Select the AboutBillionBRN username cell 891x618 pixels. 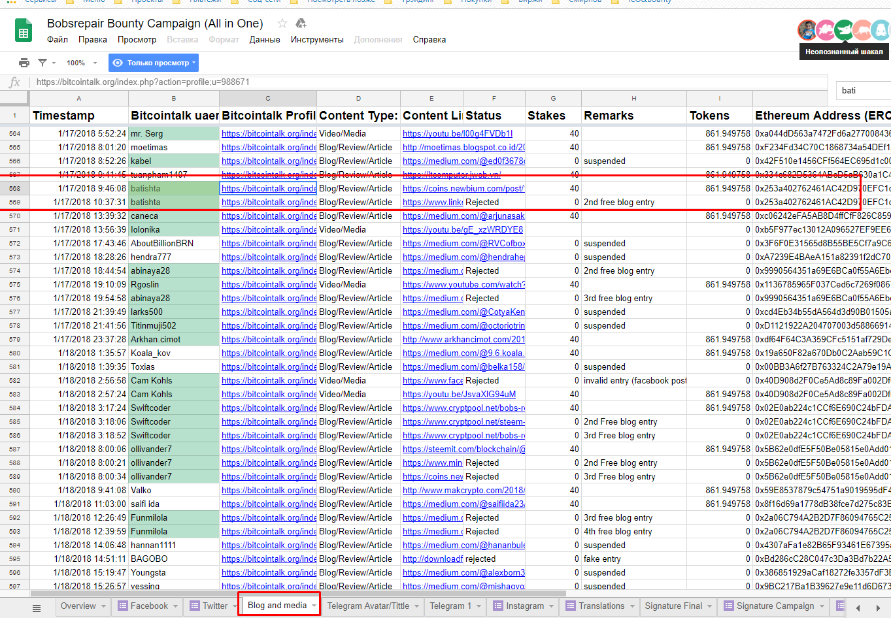point(174,243)
